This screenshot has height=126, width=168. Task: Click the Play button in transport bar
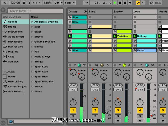(115, 3)
